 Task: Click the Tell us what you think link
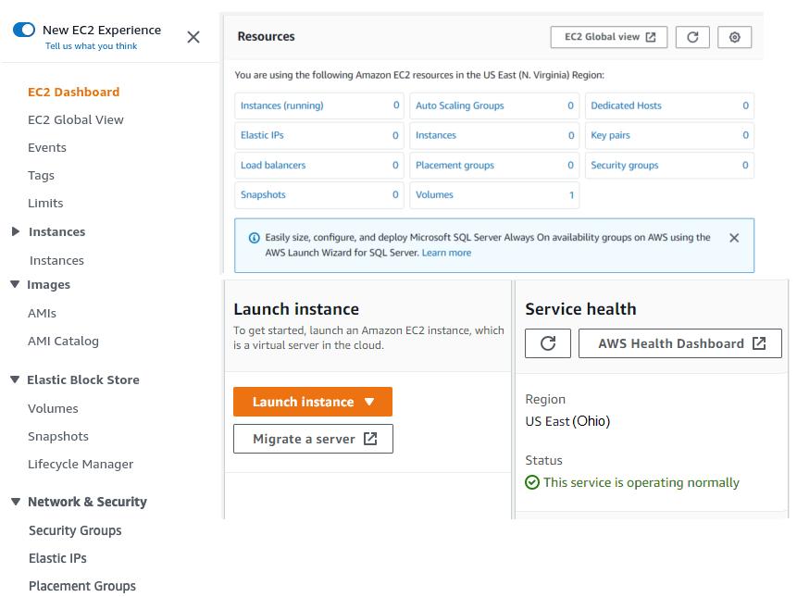(x=91, y=46)
